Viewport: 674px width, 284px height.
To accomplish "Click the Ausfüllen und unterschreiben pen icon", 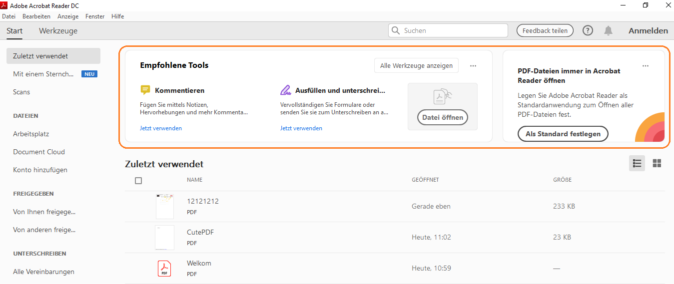I will [285, 90].
